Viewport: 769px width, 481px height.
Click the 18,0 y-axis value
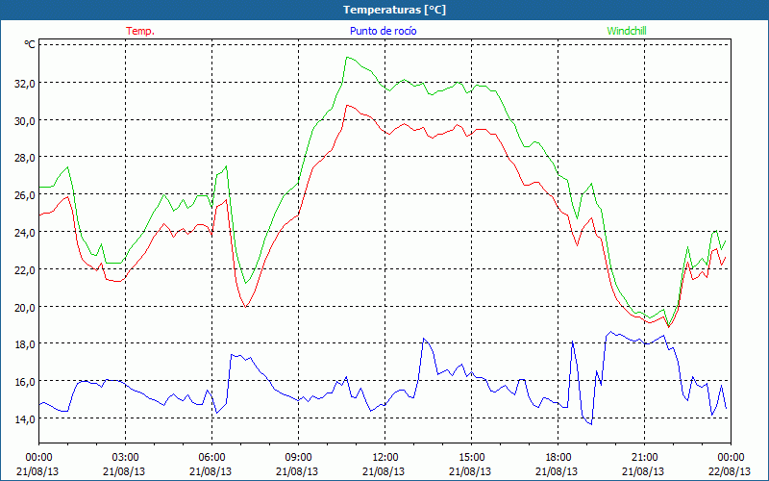(x=25, y=344)
